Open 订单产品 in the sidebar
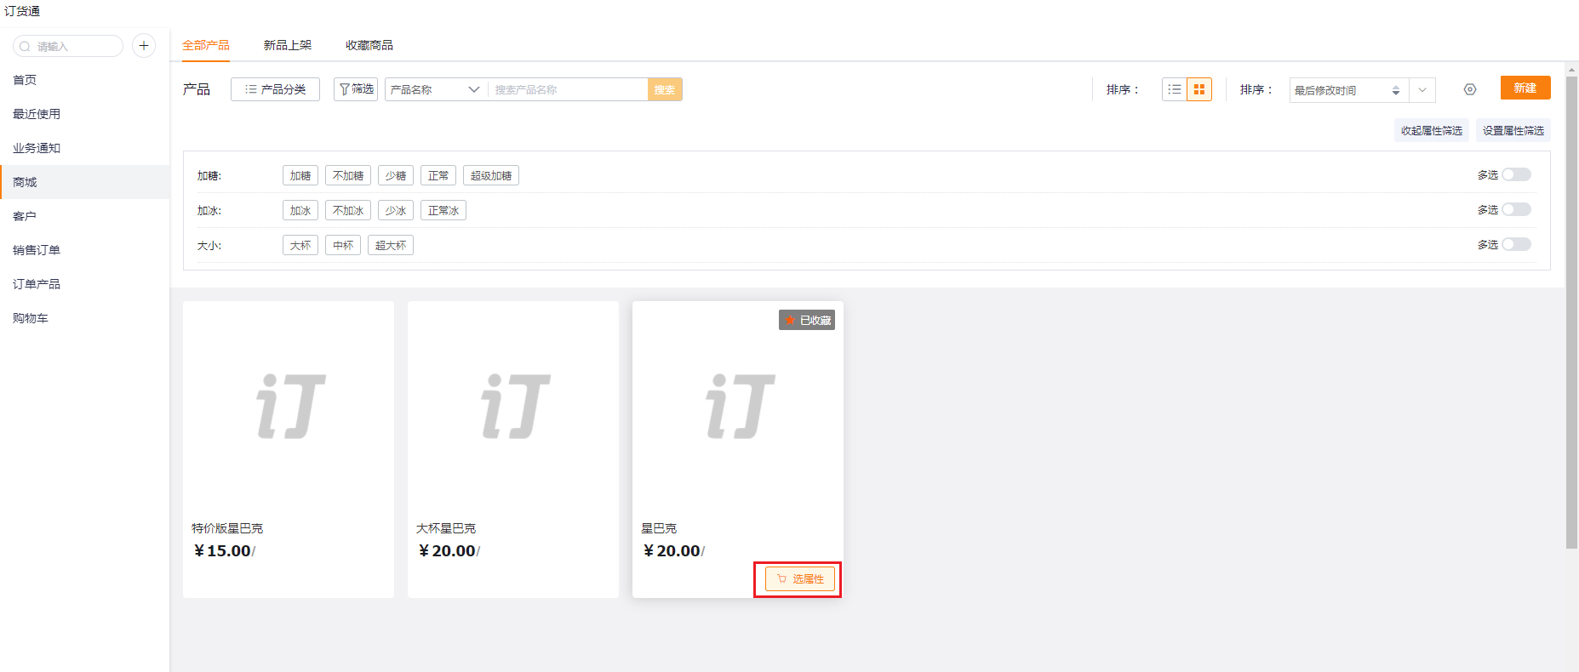This screenshot has width=1579, height=672. (85, 284)
